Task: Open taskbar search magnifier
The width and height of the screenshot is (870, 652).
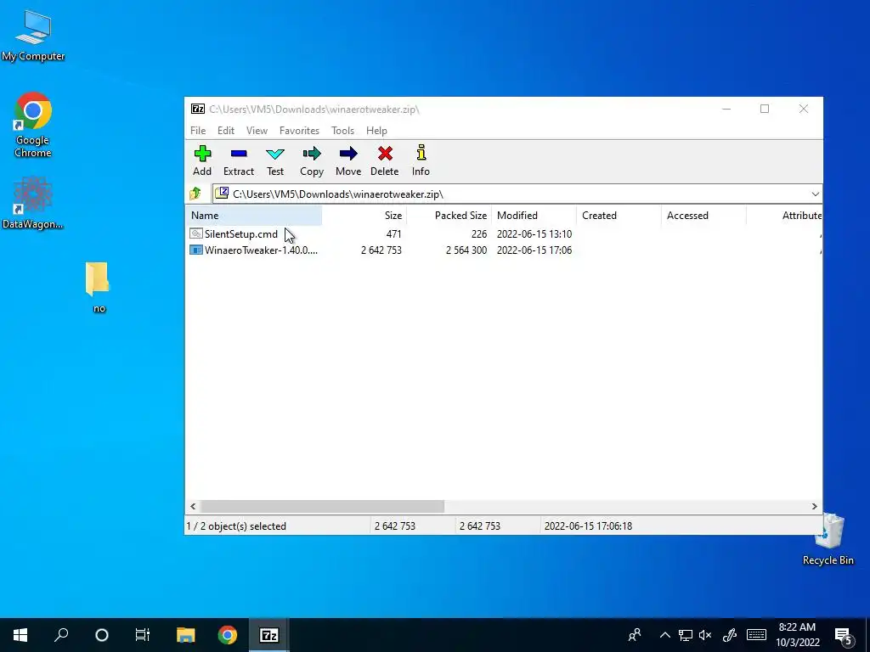Action: click(61, 635)
